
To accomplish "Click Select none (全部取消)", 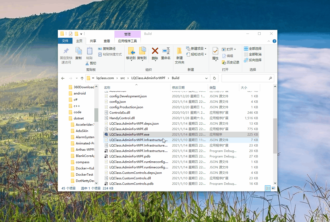I will (253, 54).
